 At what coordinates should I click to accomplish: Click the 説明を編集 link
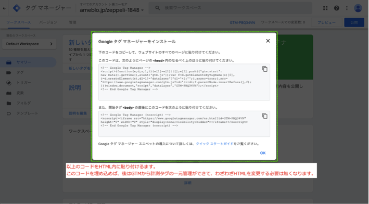pos(78,113)
